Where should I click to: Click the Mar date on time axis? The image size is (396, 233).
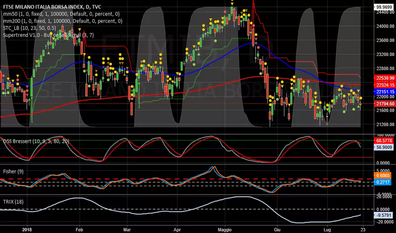tap(127, 230)
